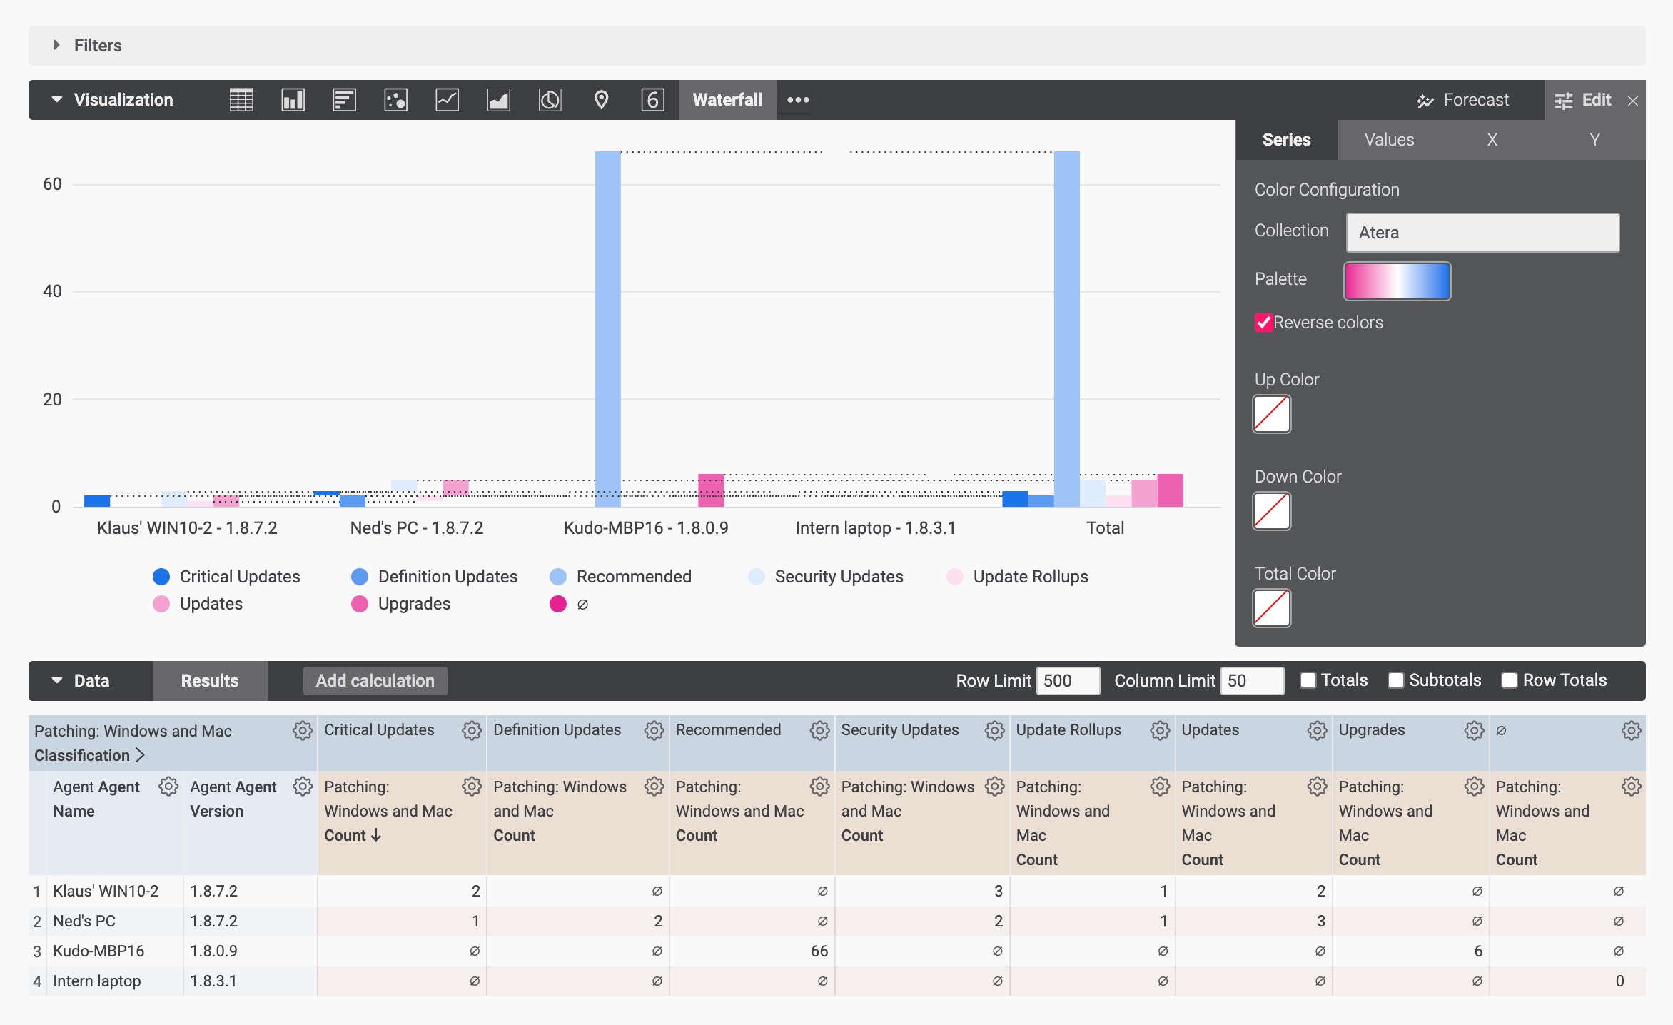The height and width of the screenshot is (1025, 1673).
Task: Open the Results tab
Action: [210, 681]
